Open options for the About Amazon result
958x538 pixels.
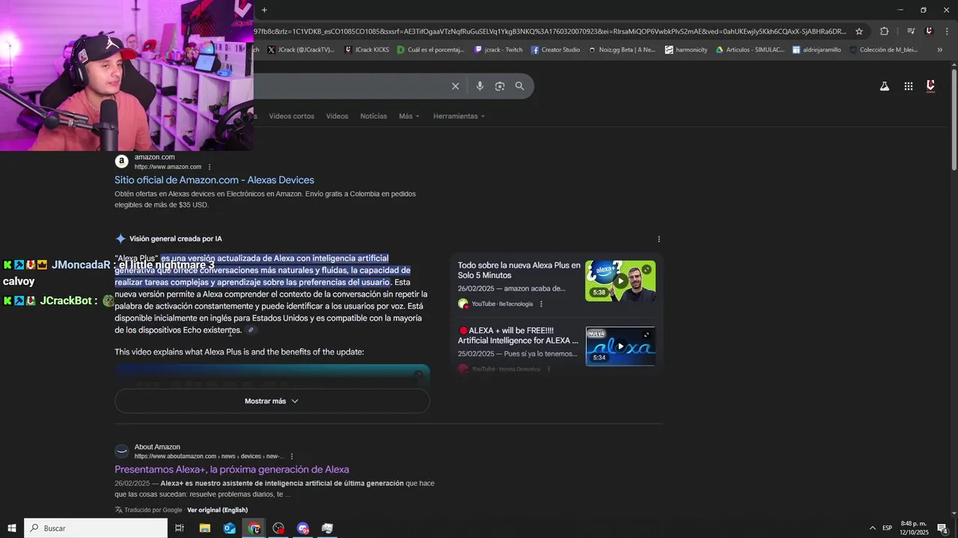pyautogui.click(x=292, y=457)
